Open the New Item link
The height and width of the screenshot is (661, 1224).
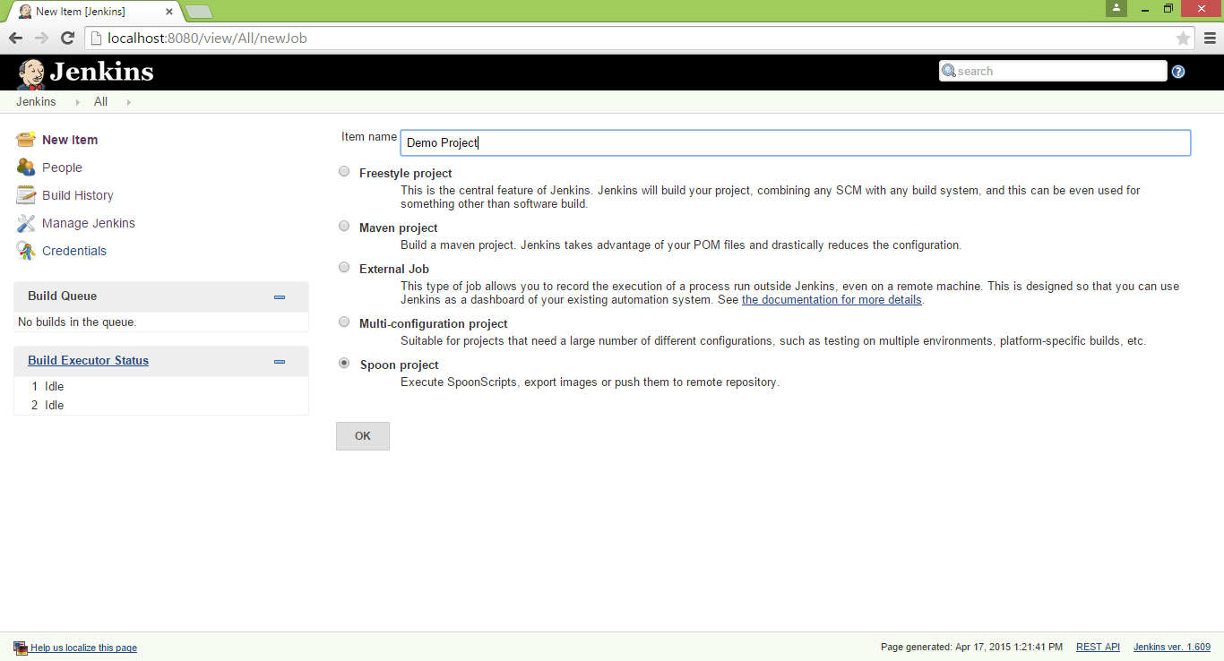pos(70,140)
